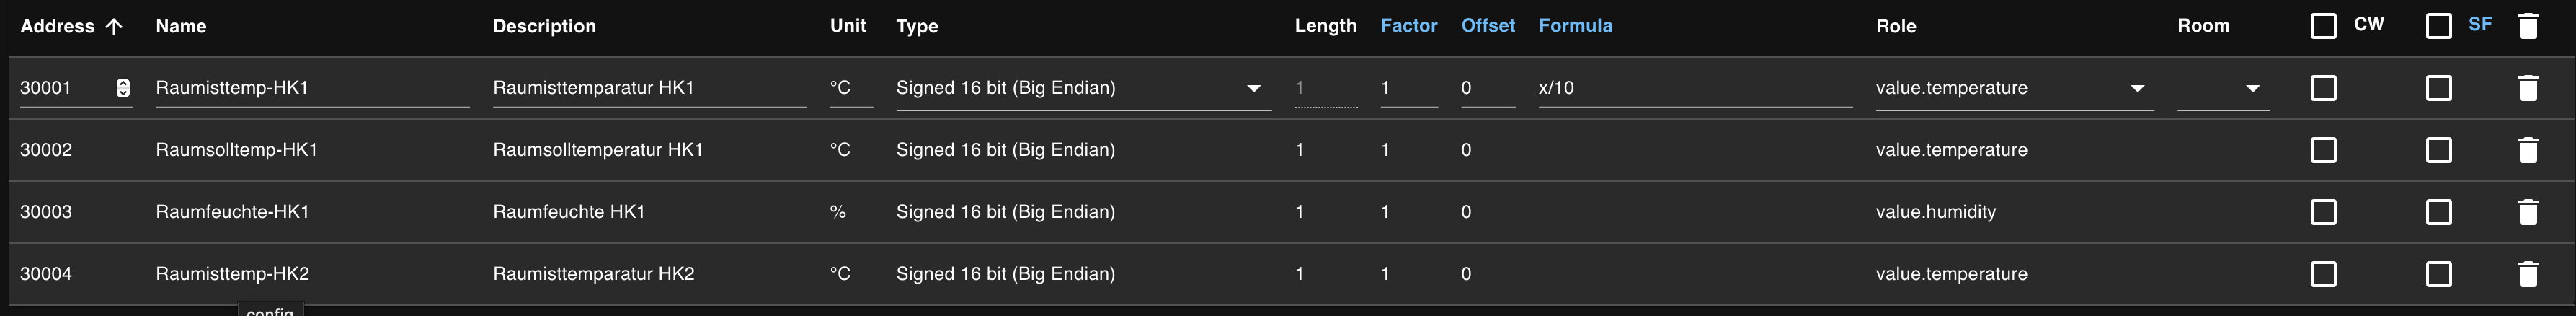Toggle the CW checkbox in header
Image resolution: width=2576 pixels, height=316 pixels.
coord(2324,26)
